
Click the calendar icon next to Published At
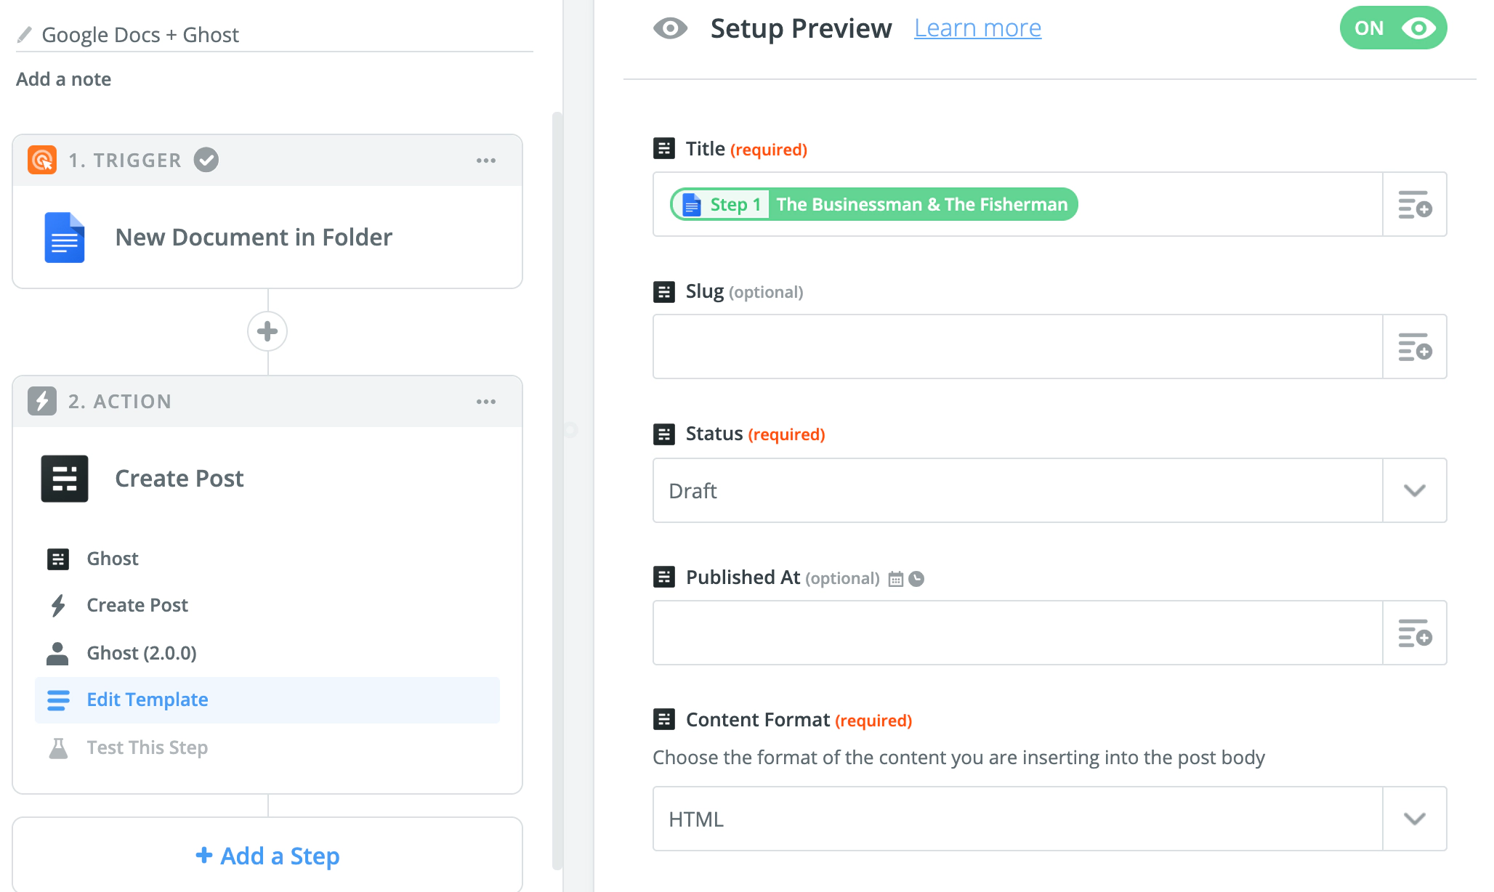coord(896,579)
